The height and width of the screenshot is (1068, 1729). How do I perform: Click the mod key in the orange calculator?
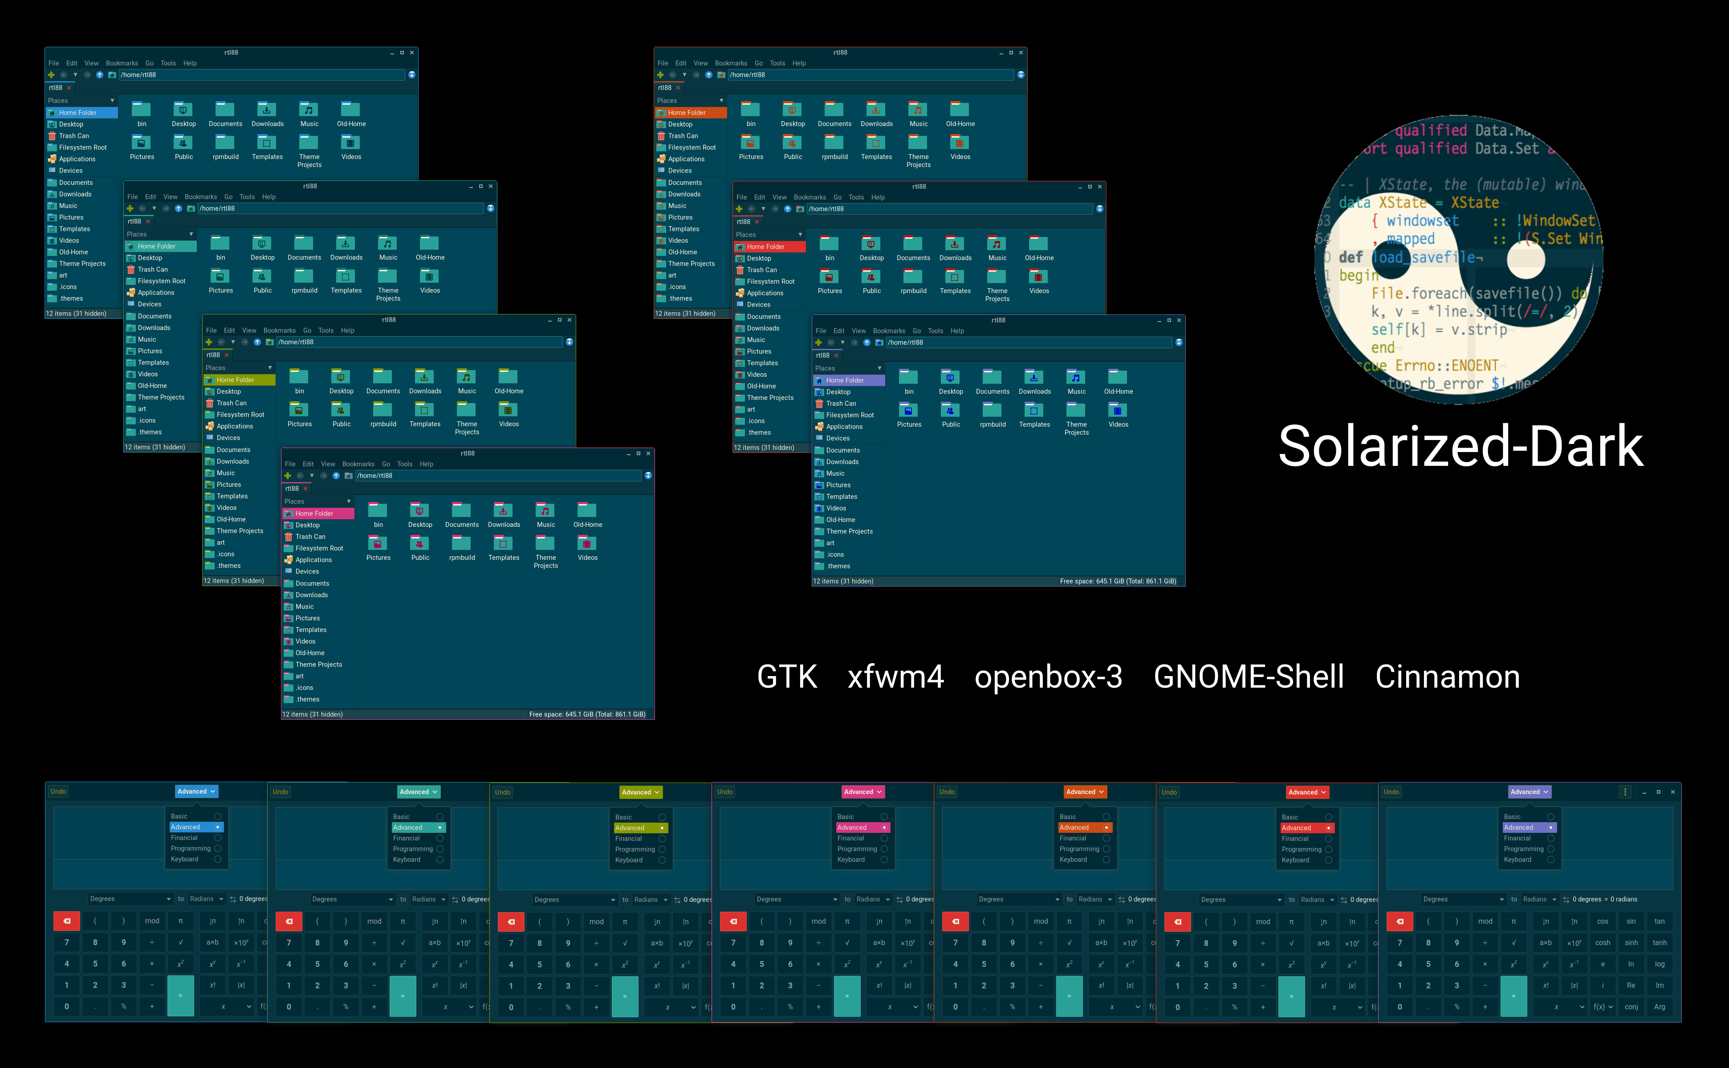[x=1041, y=921]
